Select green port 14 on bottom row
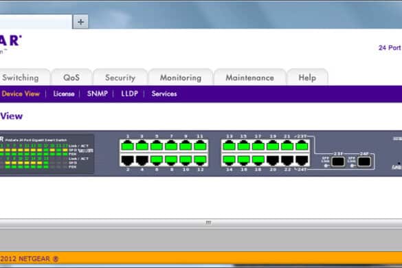This screenshot has height=268, width=402. (229, 160)
